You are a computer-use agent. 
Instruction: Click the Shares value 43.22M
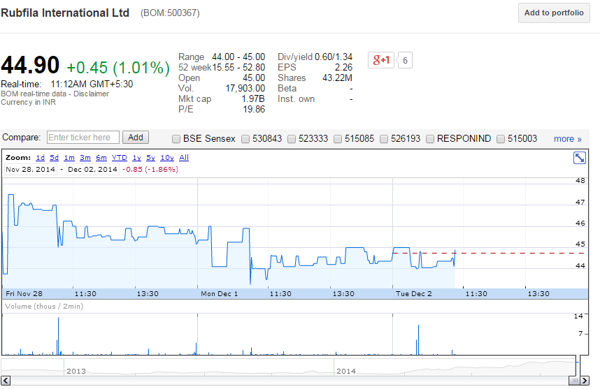(338, 78)
